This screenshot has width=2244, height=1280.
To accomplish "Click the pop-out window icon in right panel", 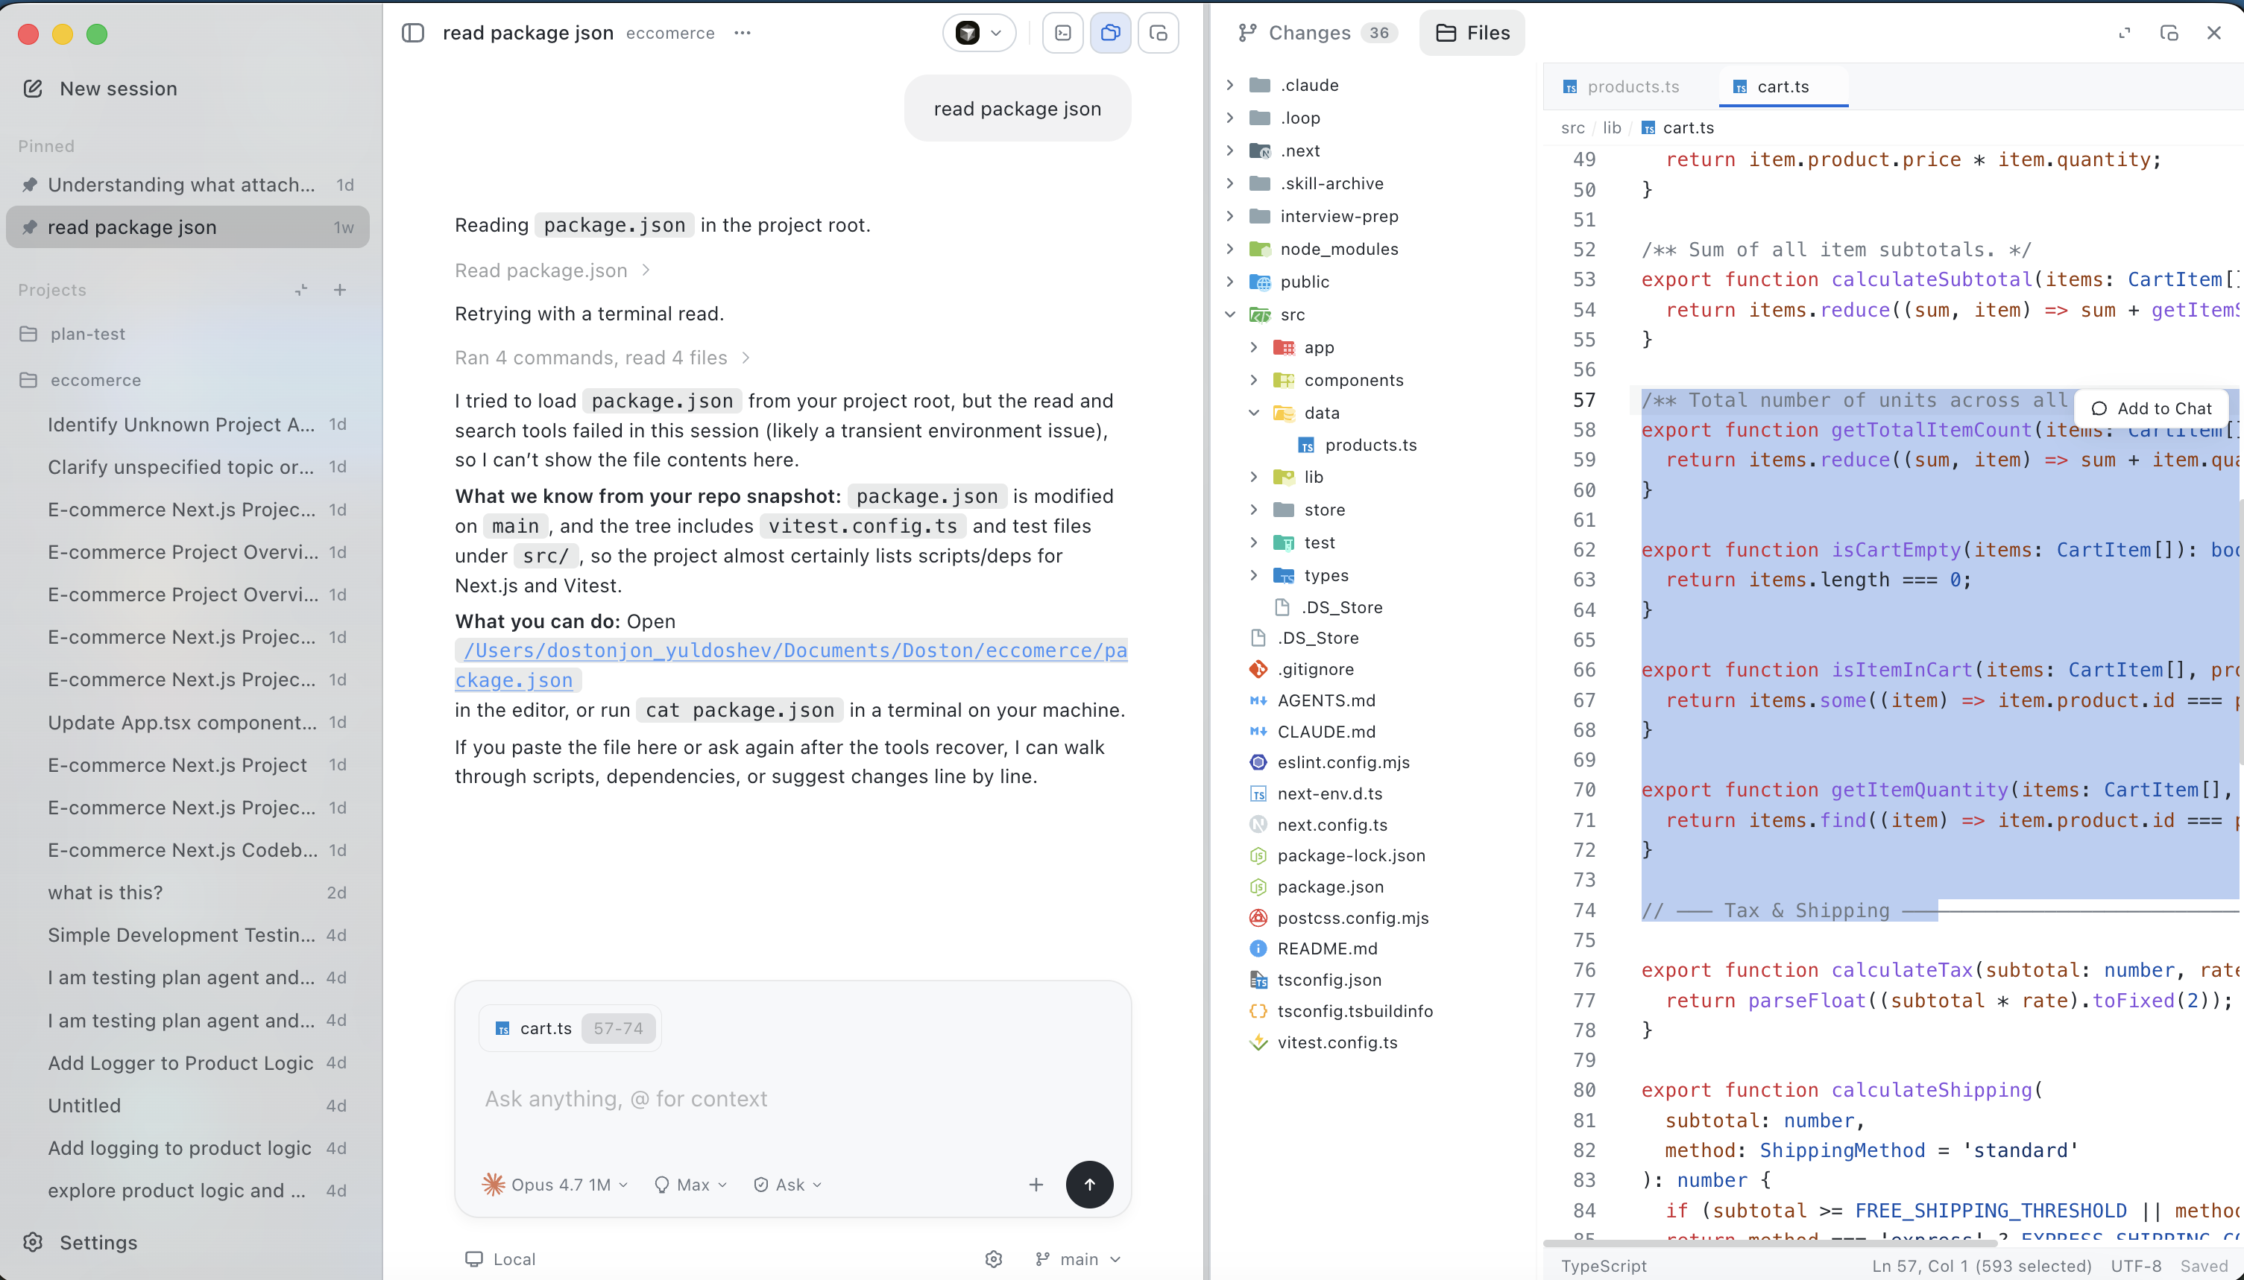I will (2169, 33).
